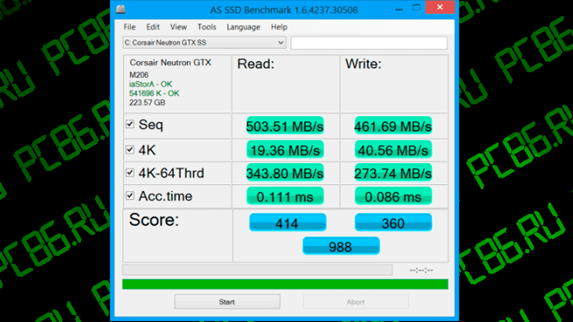Click 4K read result 19.36 MB/s
573x322 pixels.
tap(285, 150)
